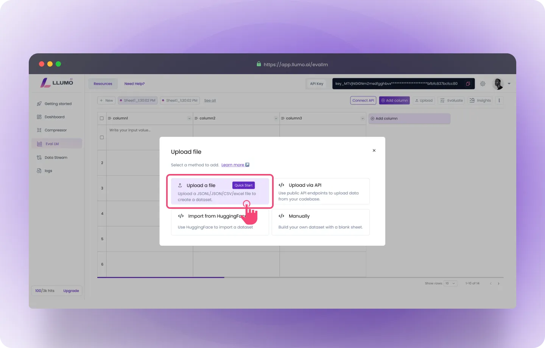This screenshot has height=348, width=545.
Task: Click the user profile avatar
Action: (498, 84)
